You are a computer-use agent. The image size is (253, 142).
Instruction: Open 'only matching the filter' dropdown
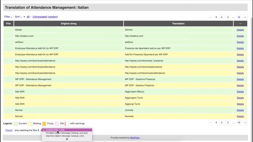point(27,130)
